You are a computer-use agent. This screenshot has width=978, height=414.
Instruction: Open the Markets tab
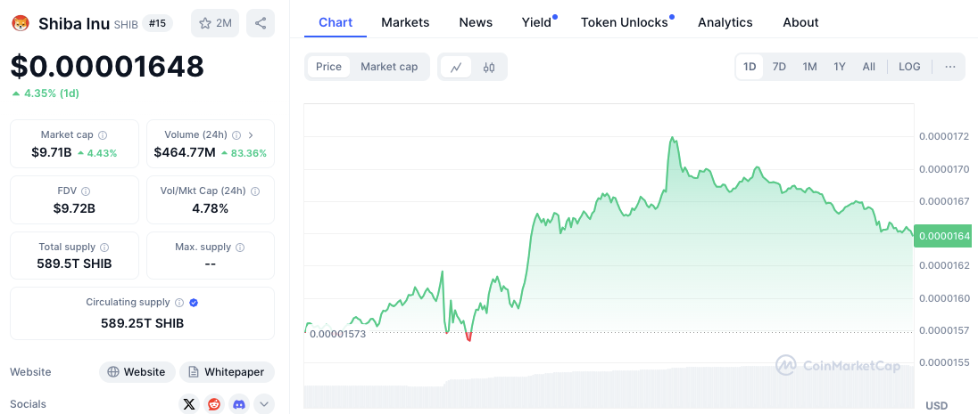(405, 22)
